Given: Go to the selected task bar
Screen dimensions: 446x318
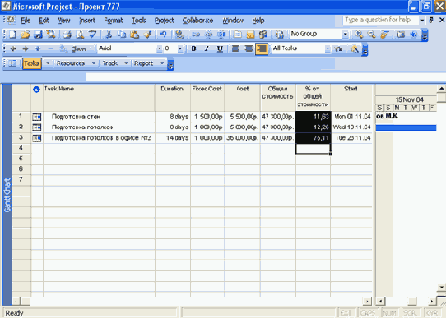Looking at the screenshot, I should (x=384, y=35).
